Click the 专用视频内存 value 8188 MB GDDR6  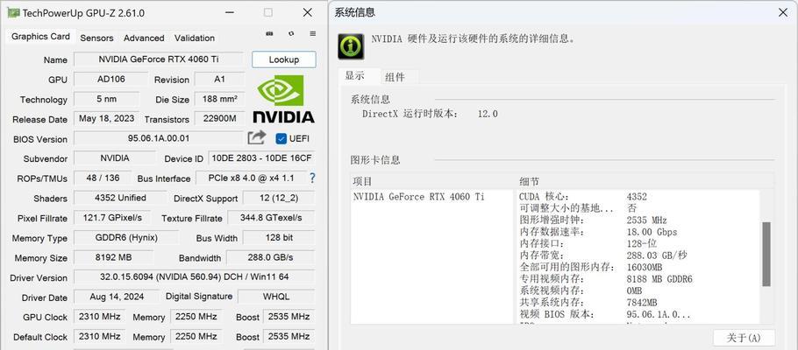pos(659,279)
